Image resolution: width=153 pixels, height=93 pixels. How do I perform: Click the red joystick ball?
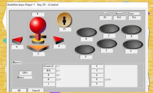point(38,25)
